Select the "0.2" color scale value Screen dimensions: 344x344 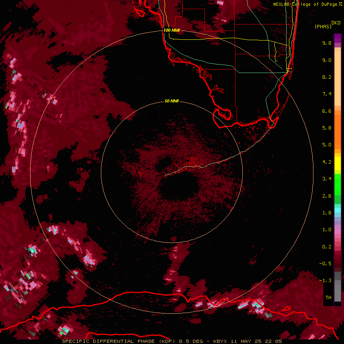pos(327,247)
